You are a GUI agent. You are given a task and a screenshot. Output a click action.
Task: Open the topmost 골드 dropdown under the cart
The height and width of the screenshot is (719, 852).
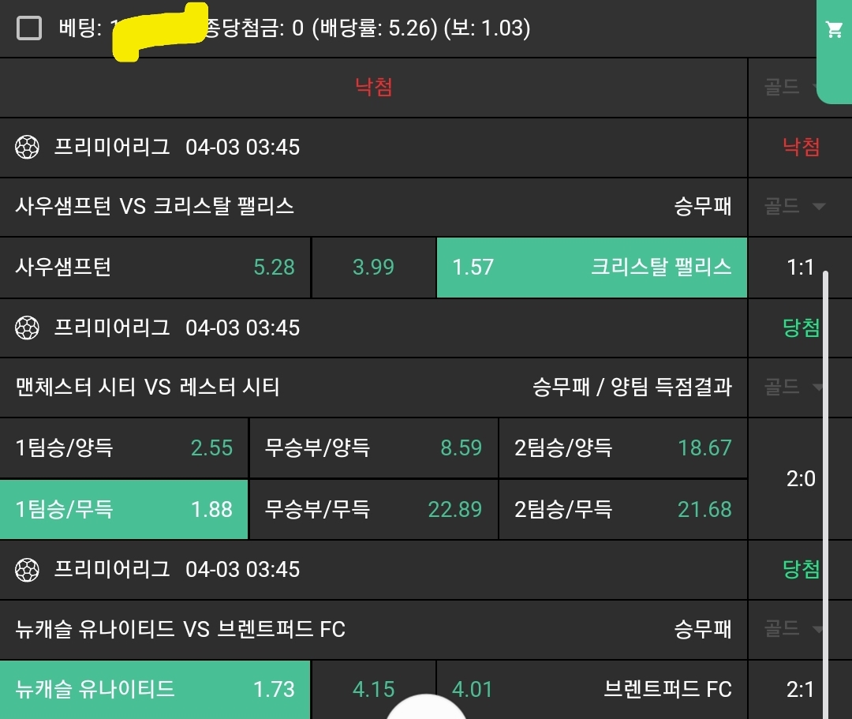pyautogui.click(x=789, y=87)
